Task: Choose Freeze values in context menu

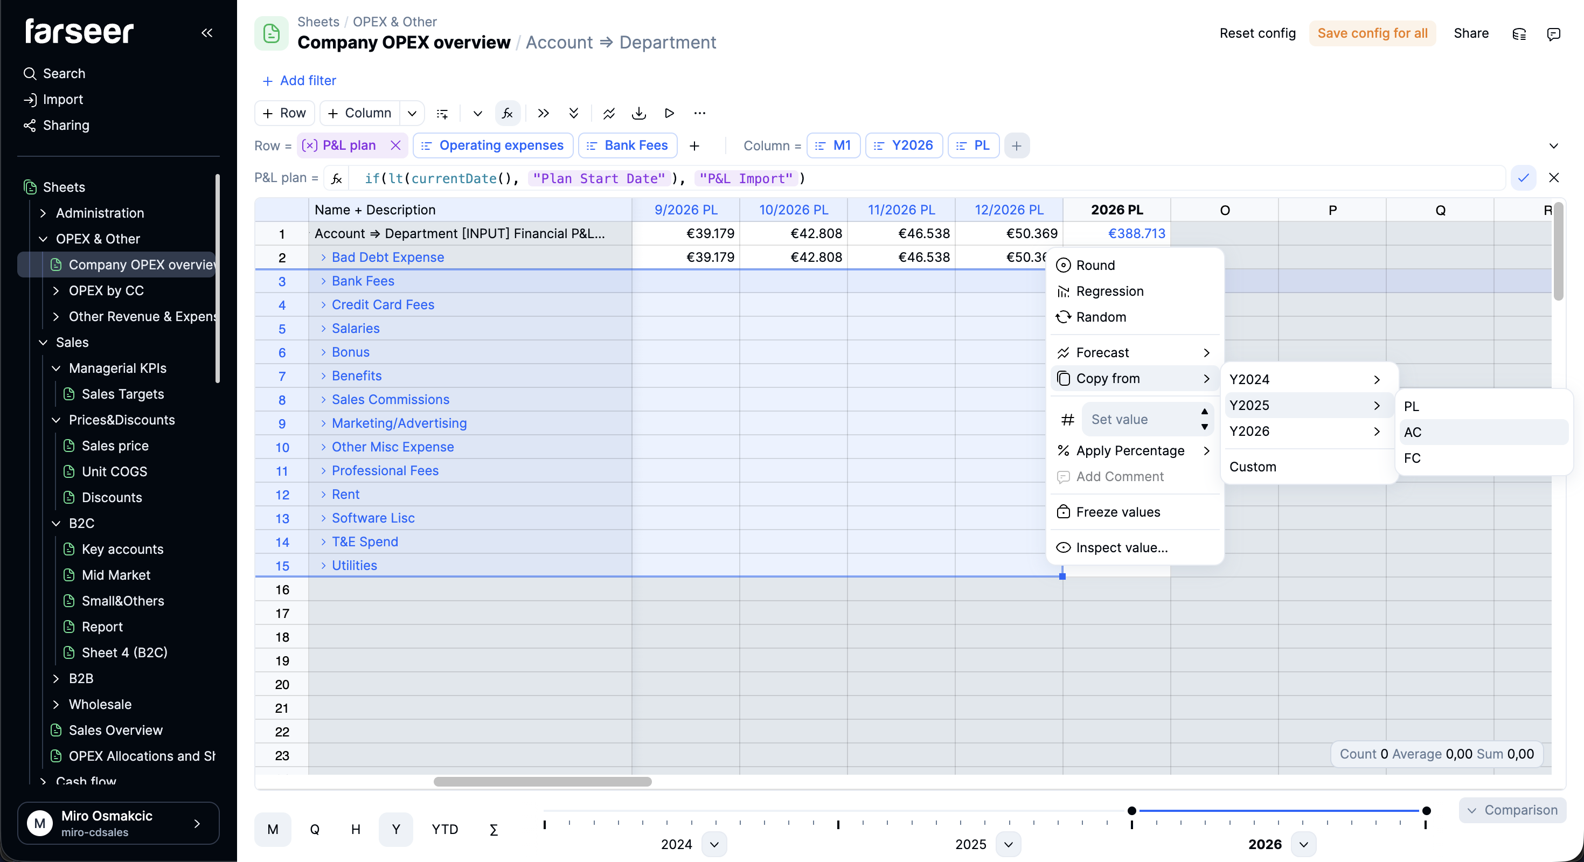Action: [1117, 512]
